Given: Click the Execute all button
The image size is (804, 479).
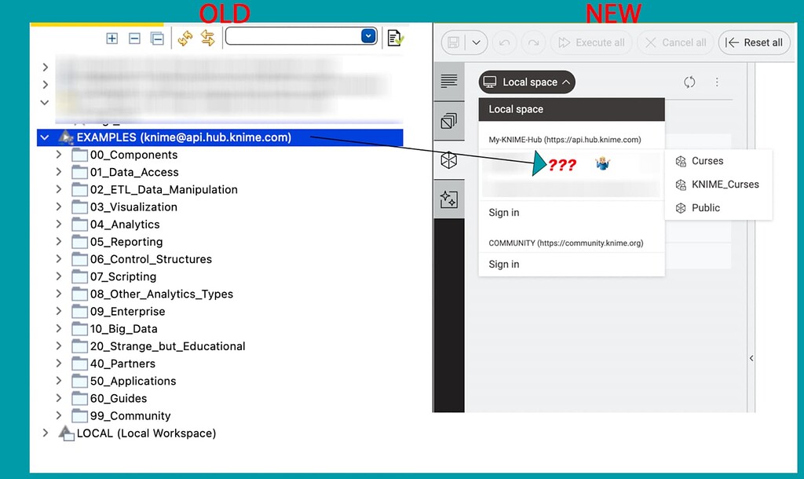Looking at the screenshot, I should (x=591, y=42).
